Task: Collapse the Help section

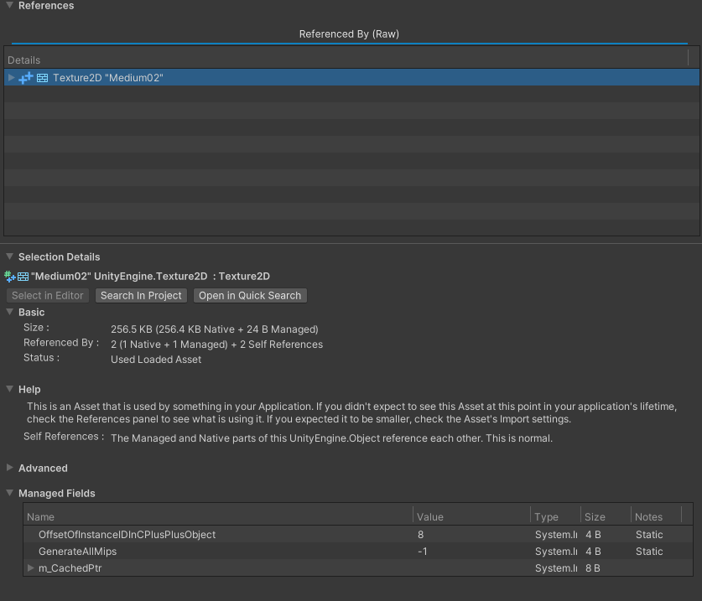Action: click(8, 388)
